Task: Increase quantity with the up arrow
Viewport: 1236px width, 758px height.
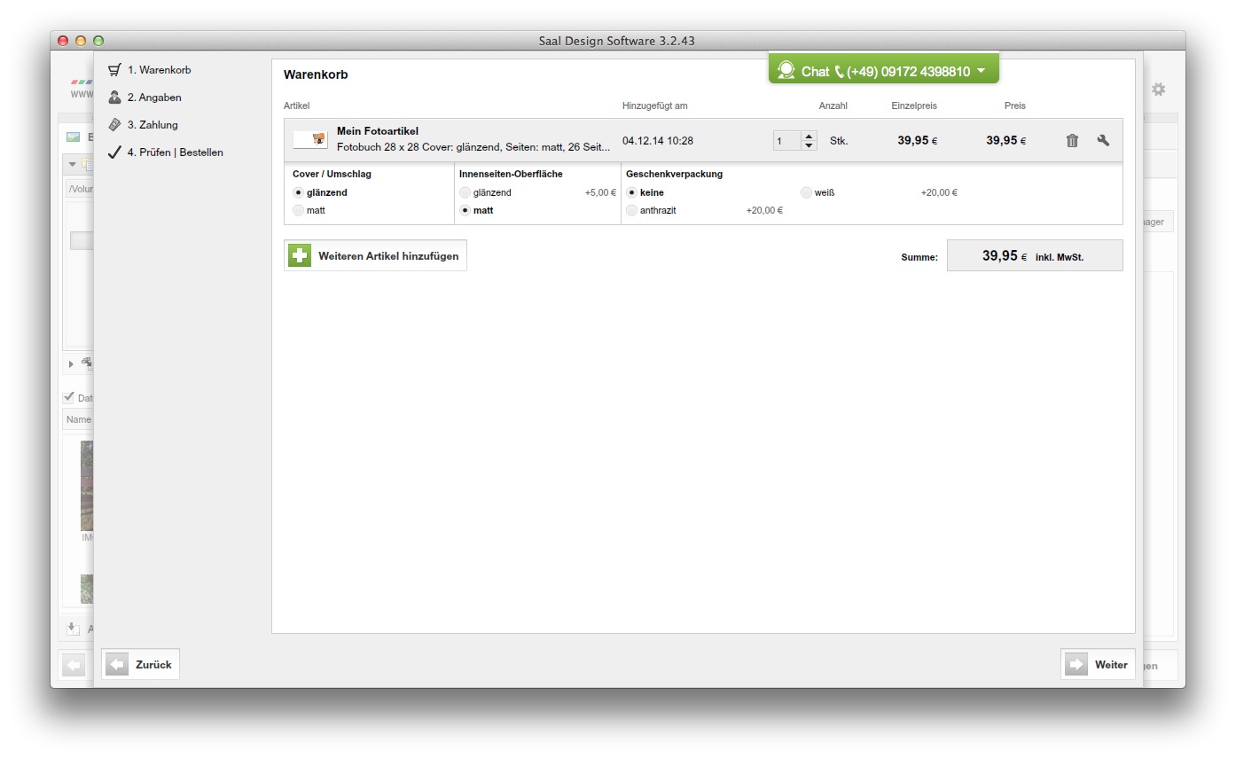Action: 809,136
